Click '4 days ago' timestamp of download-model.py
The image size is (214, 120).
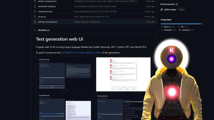[x=150, y=6]
